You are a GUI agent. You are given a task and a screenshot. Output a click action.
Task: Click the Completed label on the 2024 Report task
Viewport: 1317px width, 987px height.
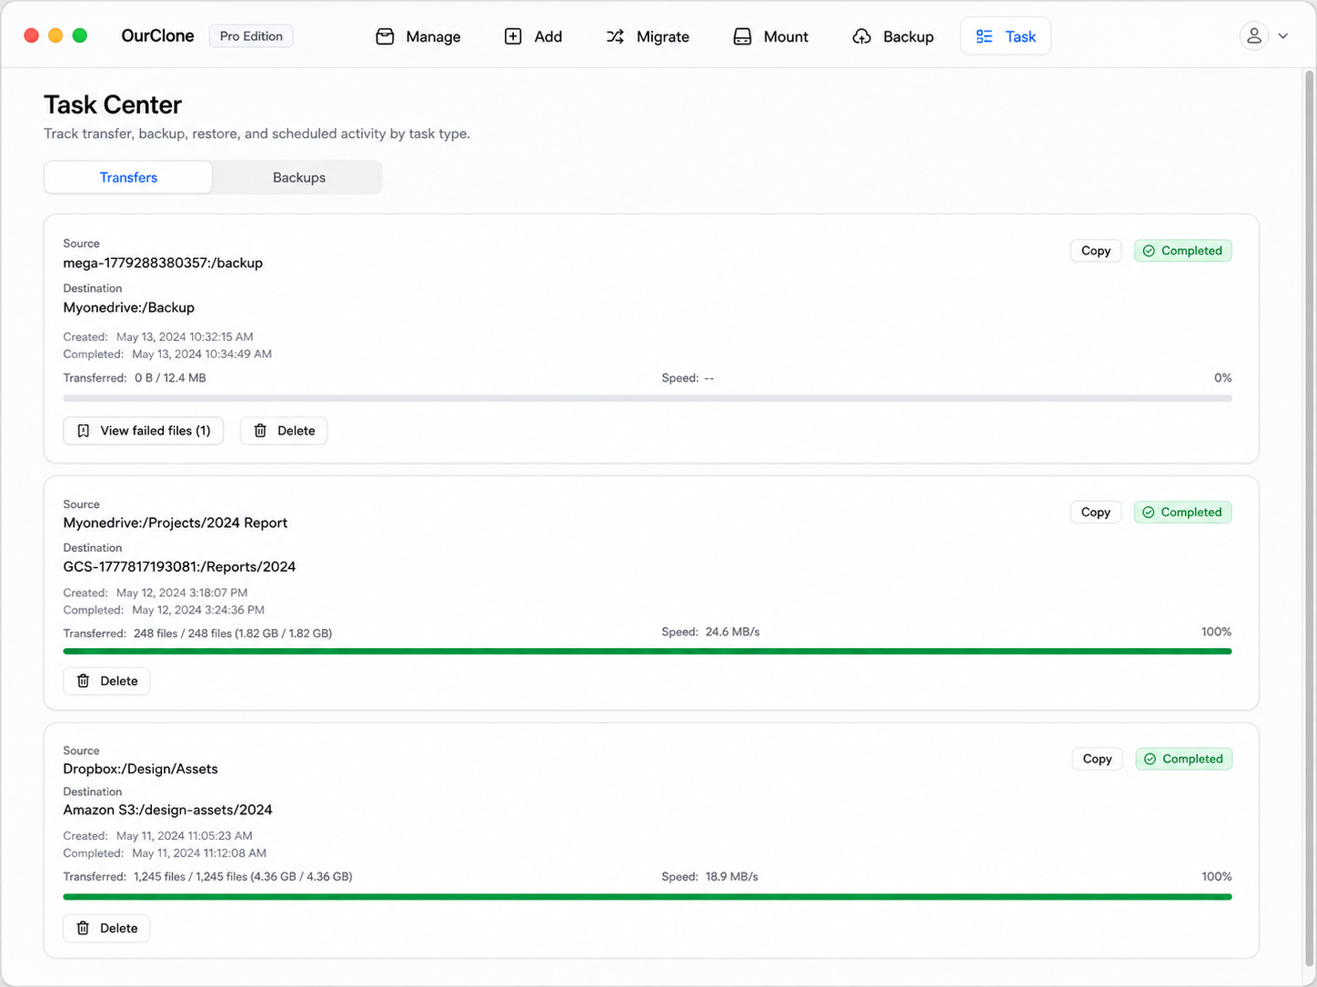point(1191,513)
